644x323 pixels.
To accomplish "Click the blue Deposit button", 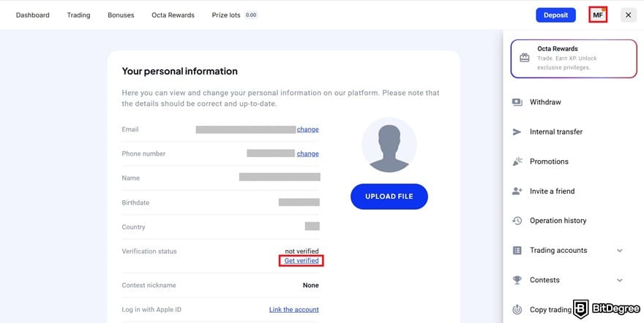I will [555, 15].
